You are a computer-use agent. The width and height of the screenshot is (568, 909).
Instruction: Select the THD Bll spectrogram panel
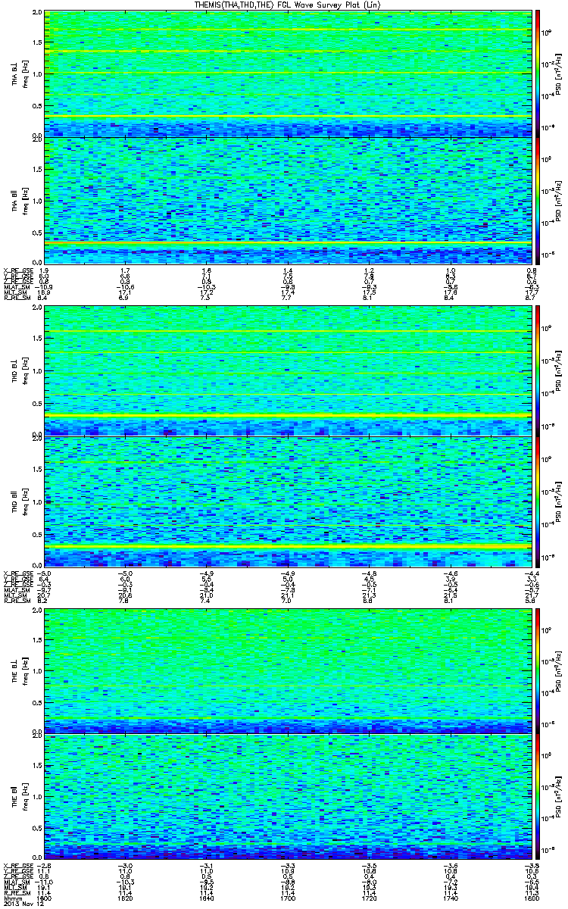[x=288, y=501]
